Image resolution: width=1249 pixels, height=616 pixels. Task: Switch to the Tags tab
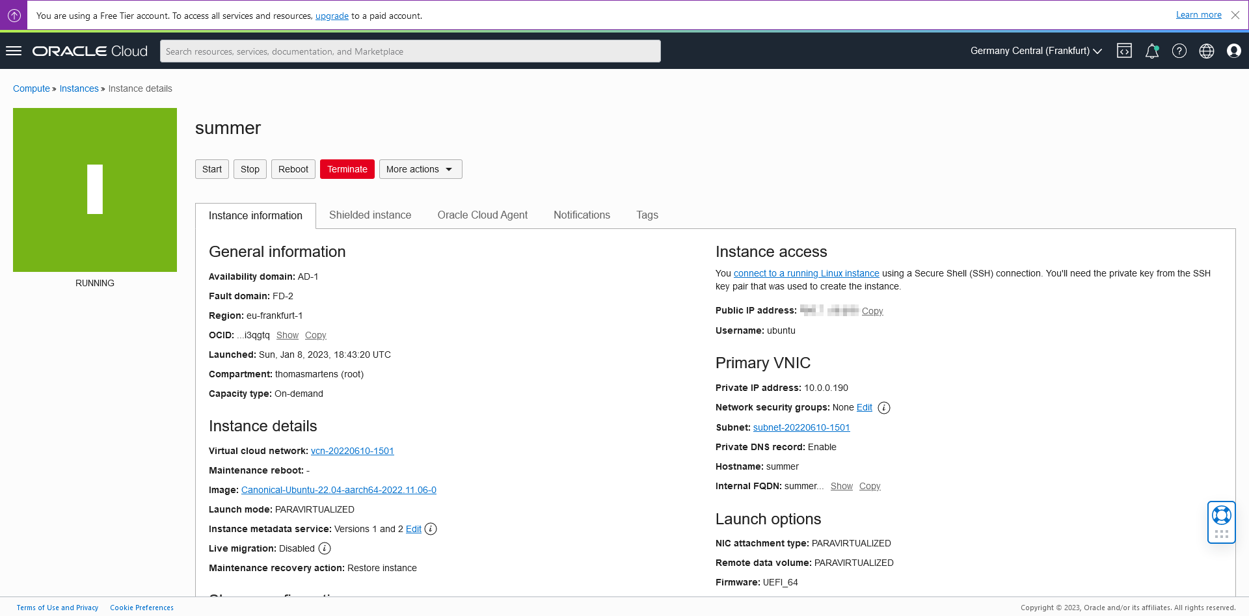(647, 215)
